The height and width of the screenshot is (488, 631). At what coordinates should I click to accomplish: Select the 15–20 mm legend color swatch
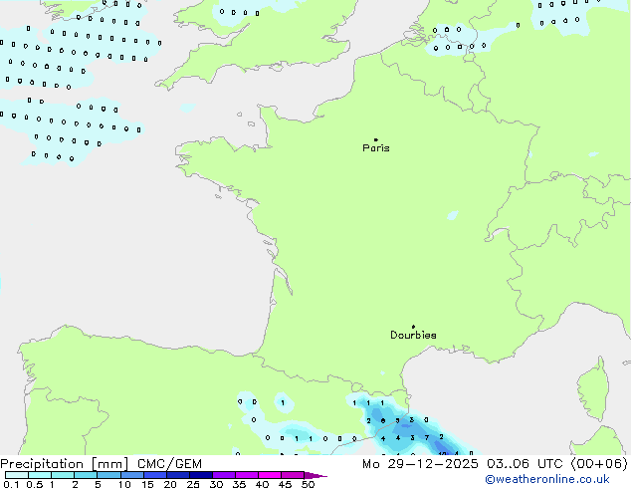pos(155,475)
